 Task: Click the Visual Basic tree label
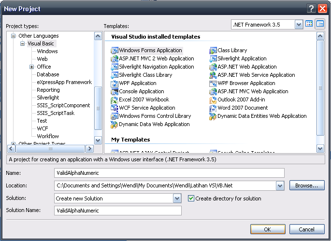(41, 43)
